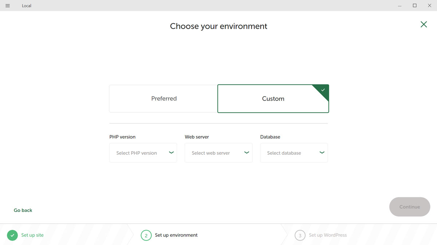
Task: Click the Go back link
Action: pyautogui.click(x=23, y=210)
